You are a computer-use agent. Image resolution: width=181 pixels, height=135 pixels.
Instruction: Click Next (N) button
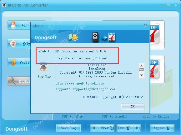tap(125, 128)
